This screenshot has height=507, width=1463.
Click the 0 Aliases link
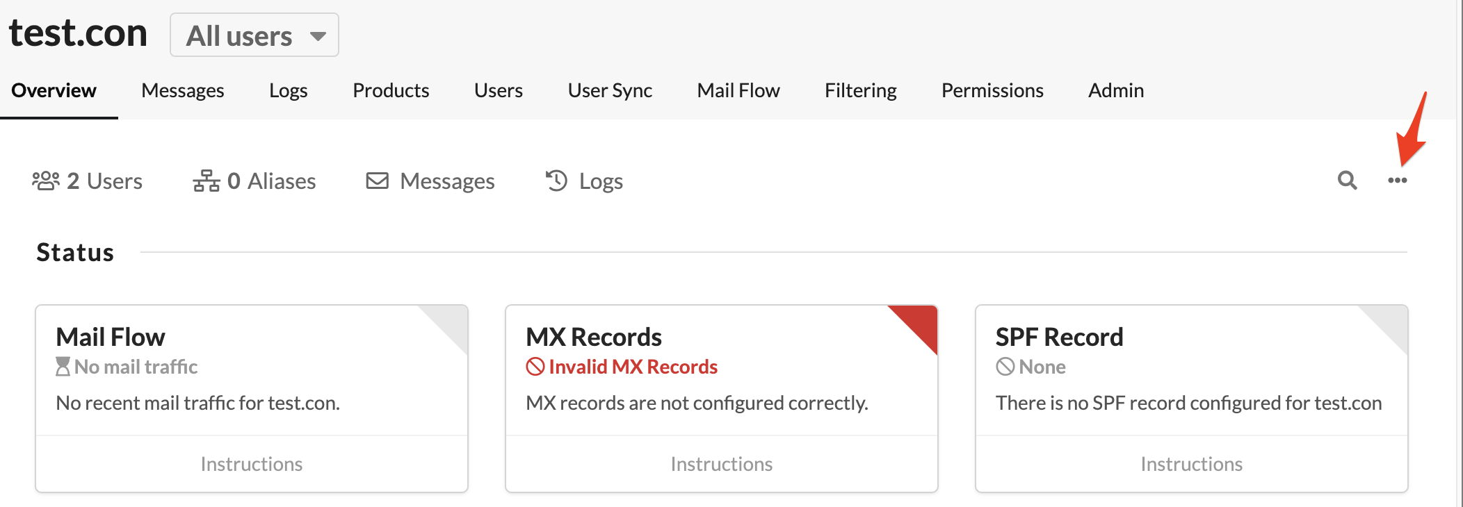272,181
